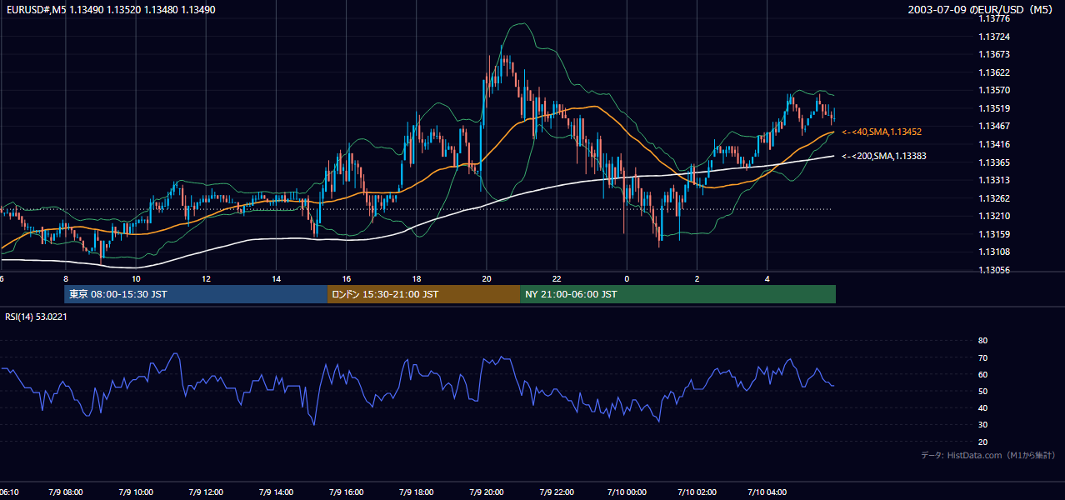This screenshot has width=1065, height=500.
Task: Click the RSI 40 level label
Action: 982,407
